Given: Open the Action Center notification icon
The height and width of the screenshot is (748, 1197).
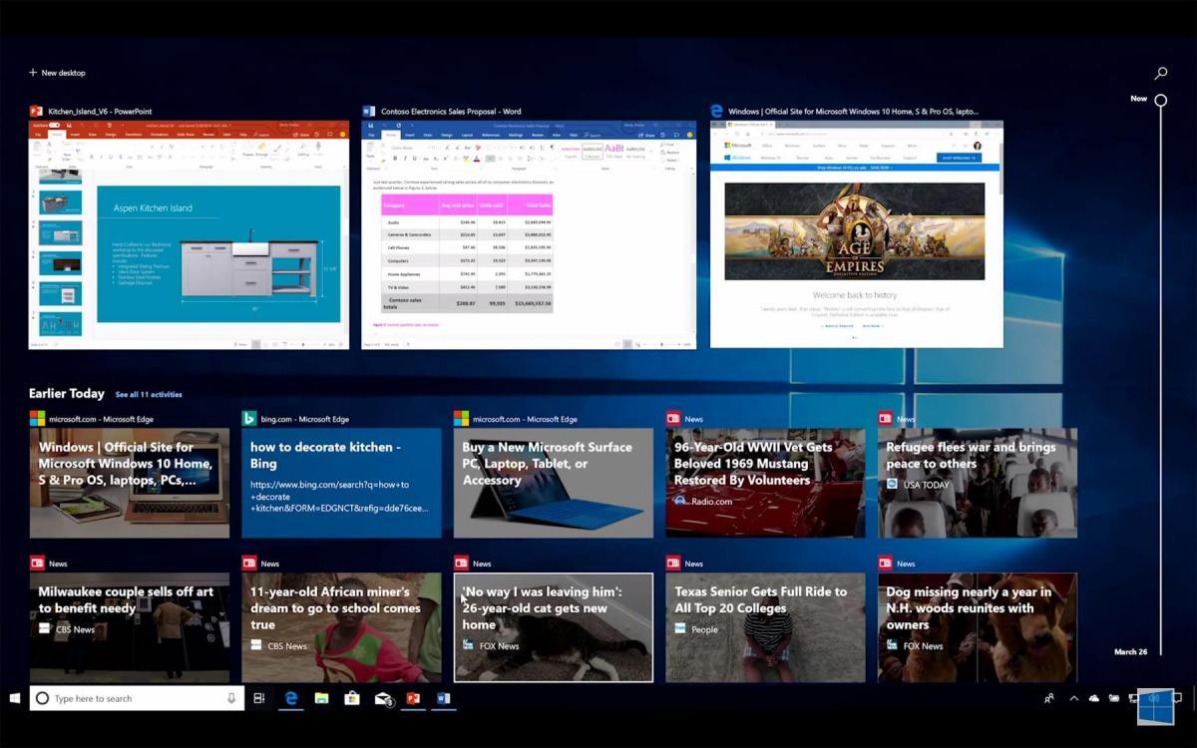Looking at the screenshot, I should (1177, 698).
